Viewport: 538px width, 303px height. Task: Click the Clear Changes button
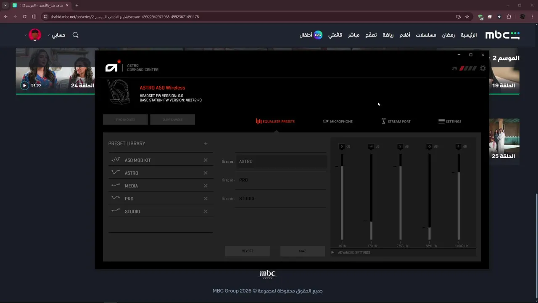pos(172,120)
